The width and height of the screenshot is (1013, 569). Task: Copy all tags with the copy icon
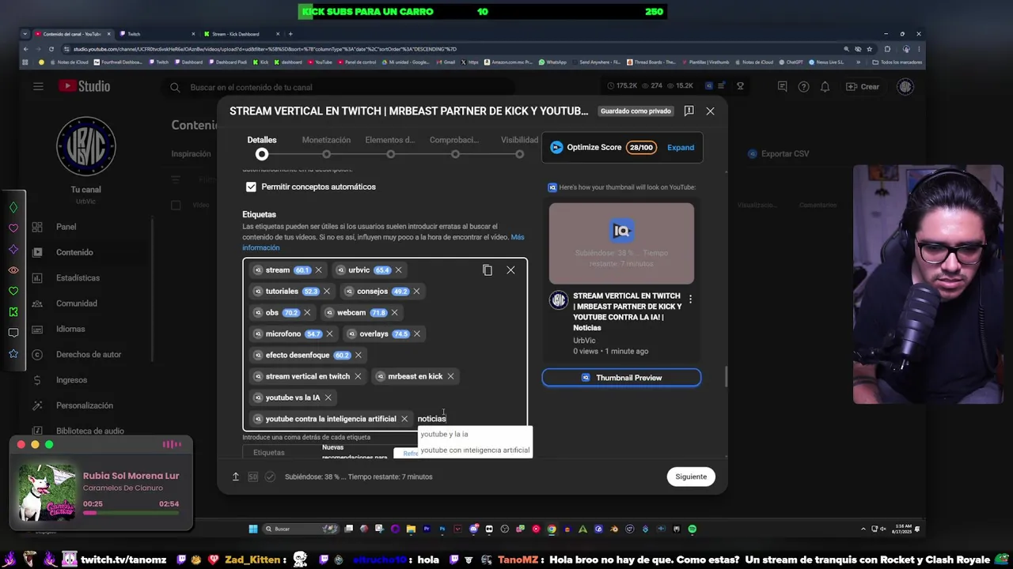click(x=488, y=270)
